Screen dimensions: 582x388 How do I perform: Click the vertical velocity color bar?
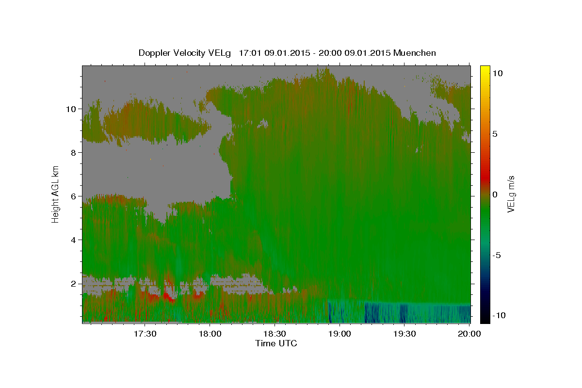(485, 194)
